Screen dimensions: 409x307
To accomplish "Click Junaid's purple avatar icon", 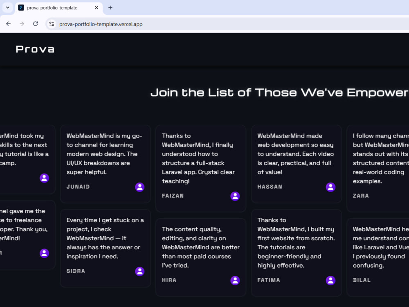I will [x=140, y=187].
